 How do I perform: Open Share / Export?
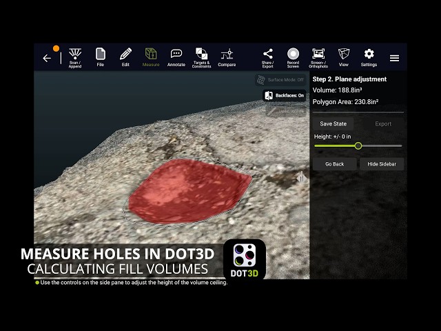[x=268, y=58]
